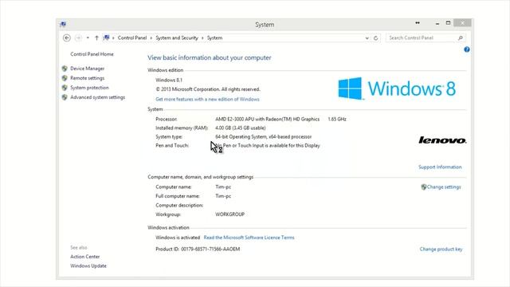The image size is (510, 287).
Task: Click the Forward navigation arrow
Action: [78, 37]
